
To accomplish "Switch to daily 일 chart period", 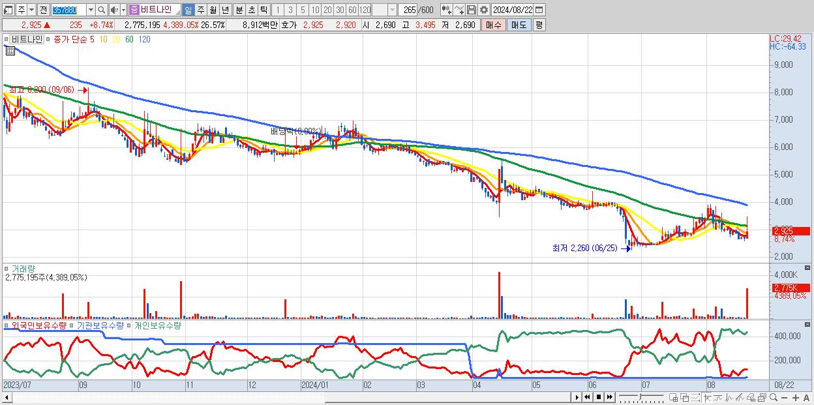I will [x=188, y=10].
